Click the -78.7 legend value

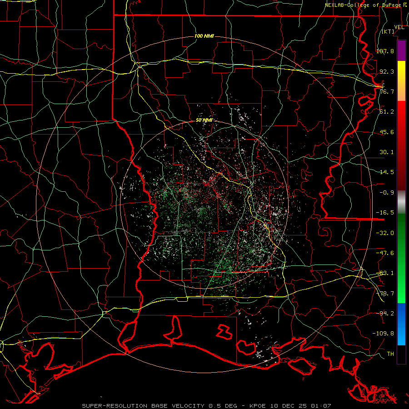(x=385, y=294)
